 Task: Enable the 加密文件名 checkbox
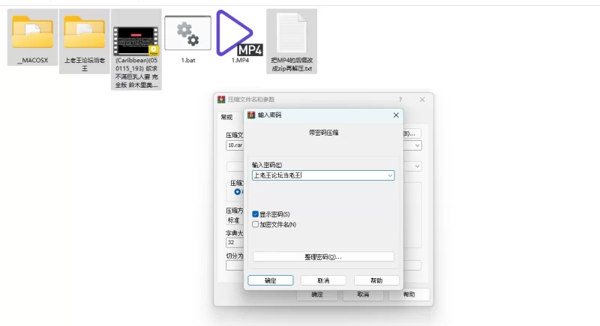click(255, 224)
